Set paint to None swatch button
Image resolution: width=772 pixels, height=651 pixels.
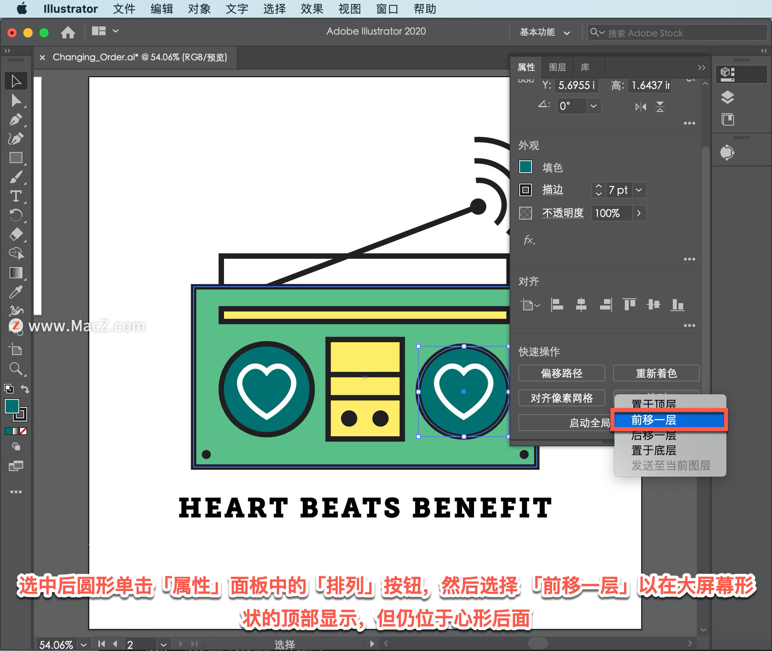click(23, 431)
